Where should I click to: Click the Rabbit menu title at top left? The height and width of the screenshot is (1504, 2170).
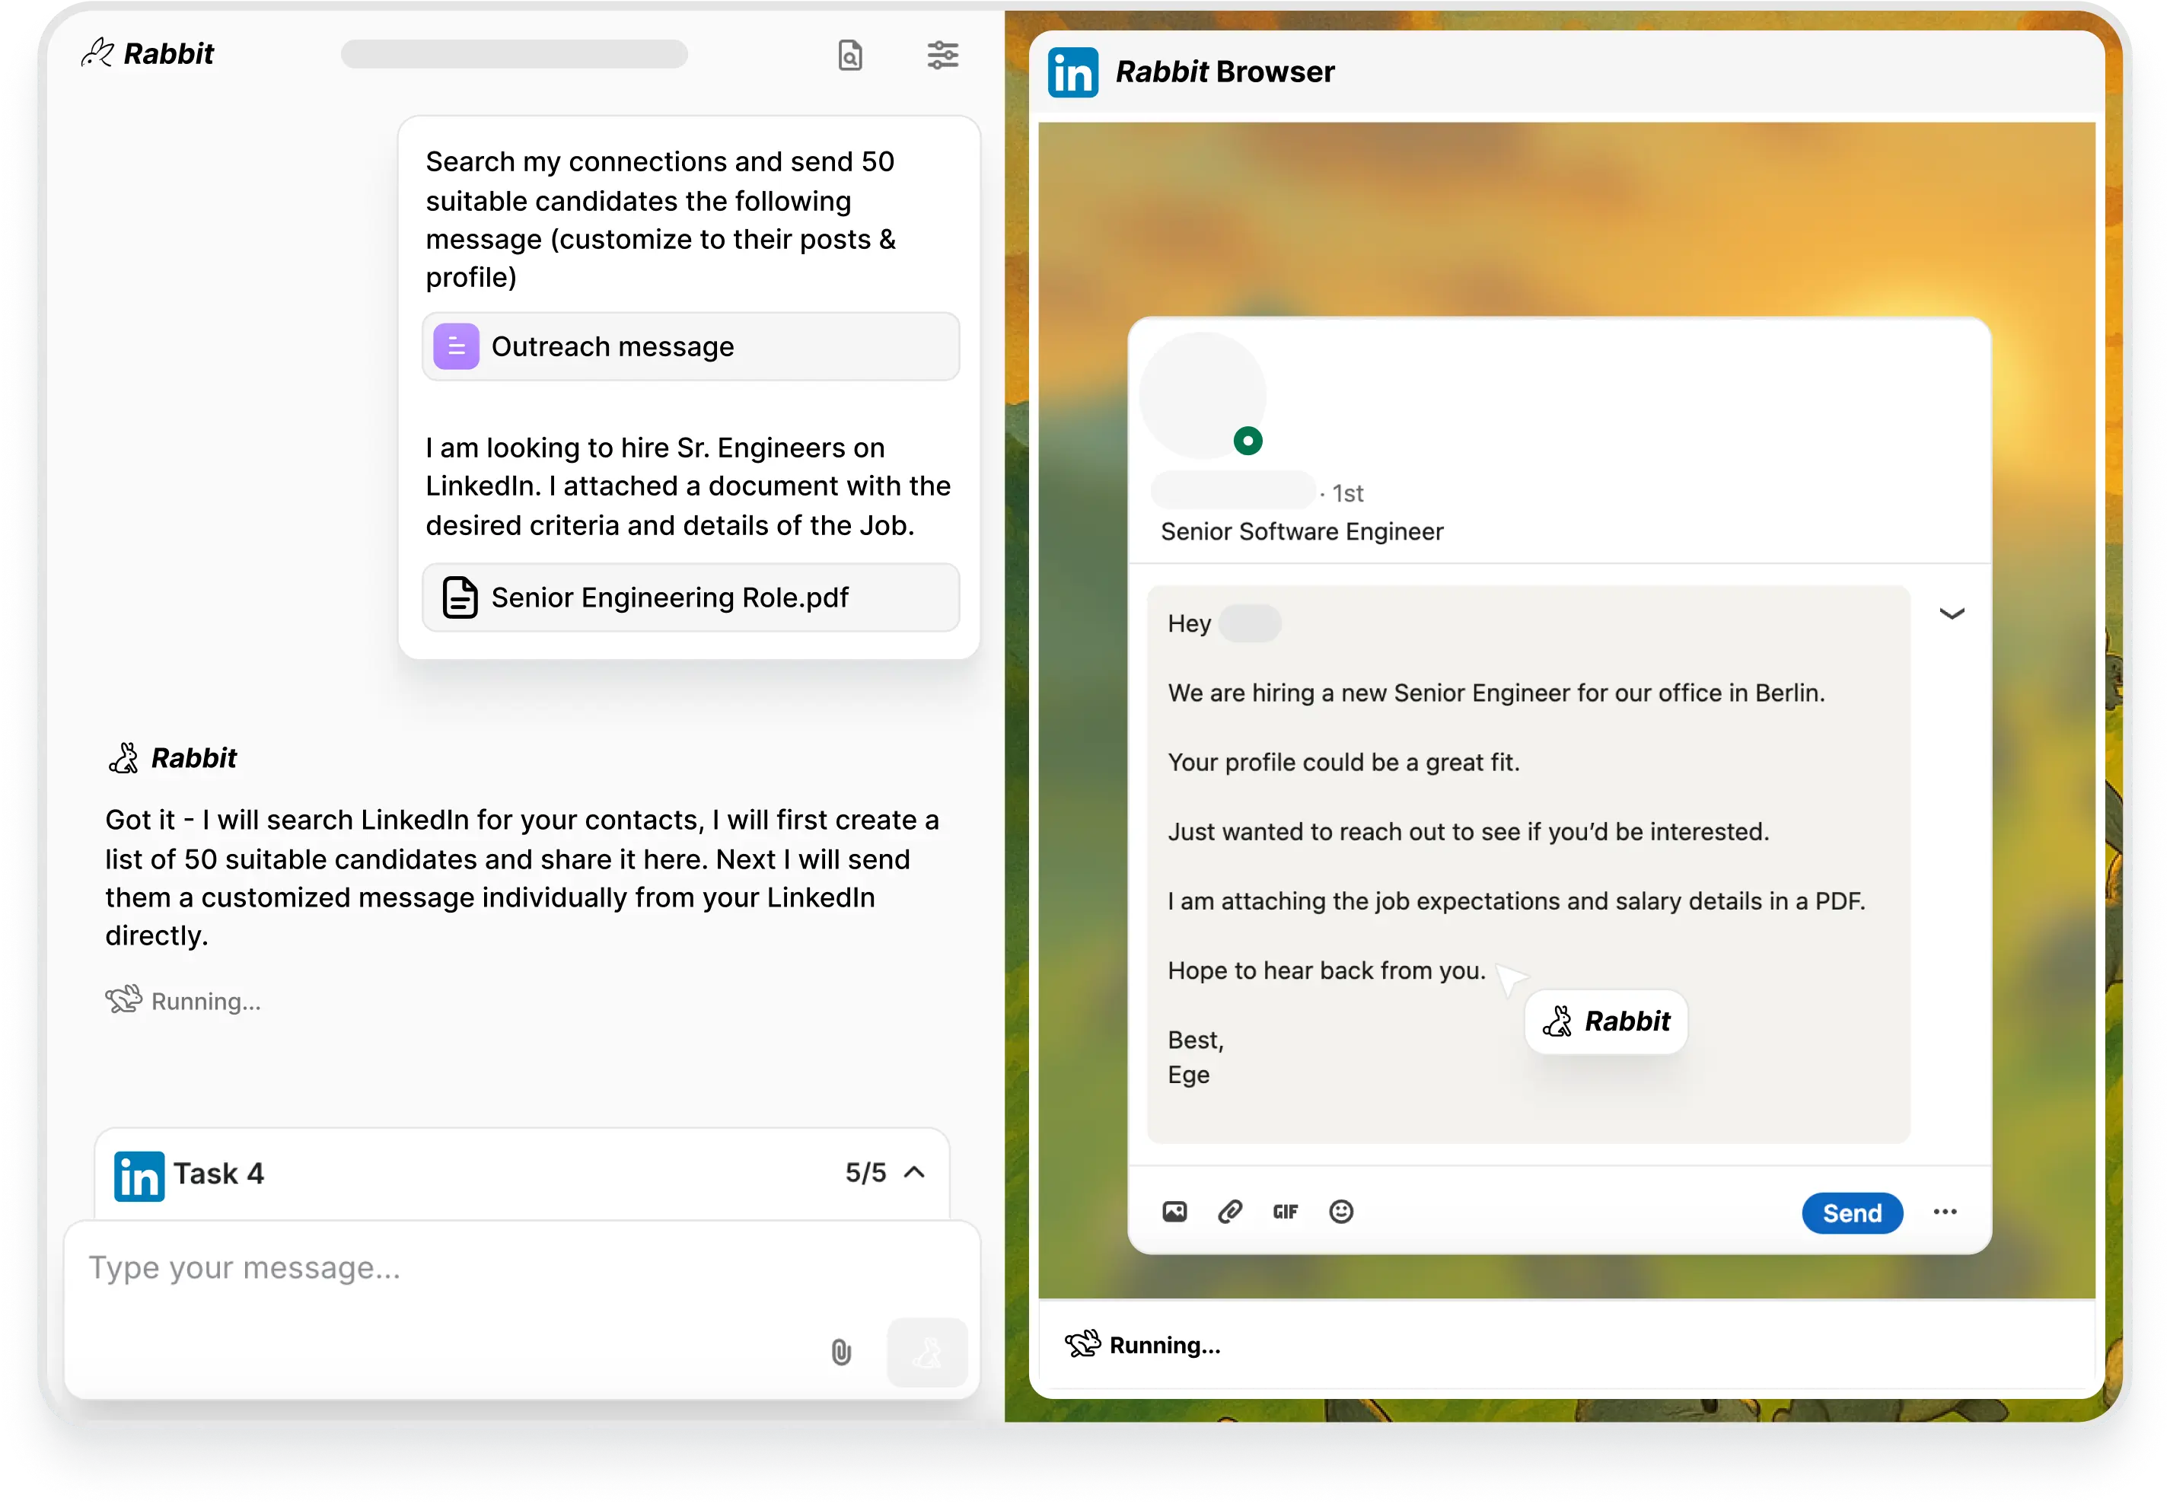(x=148, y=54)
